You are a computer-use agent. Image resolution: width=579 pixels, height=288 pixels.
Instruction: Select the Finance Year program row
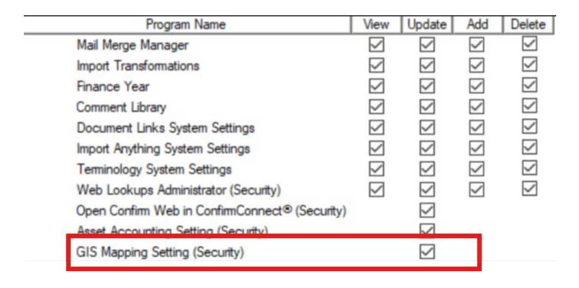click(x=113, y=87)
